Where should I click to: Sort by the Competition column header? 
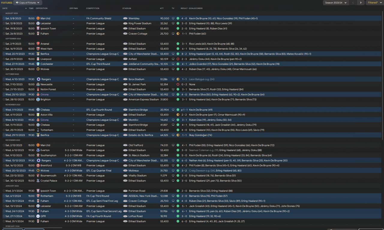[93, 8]
